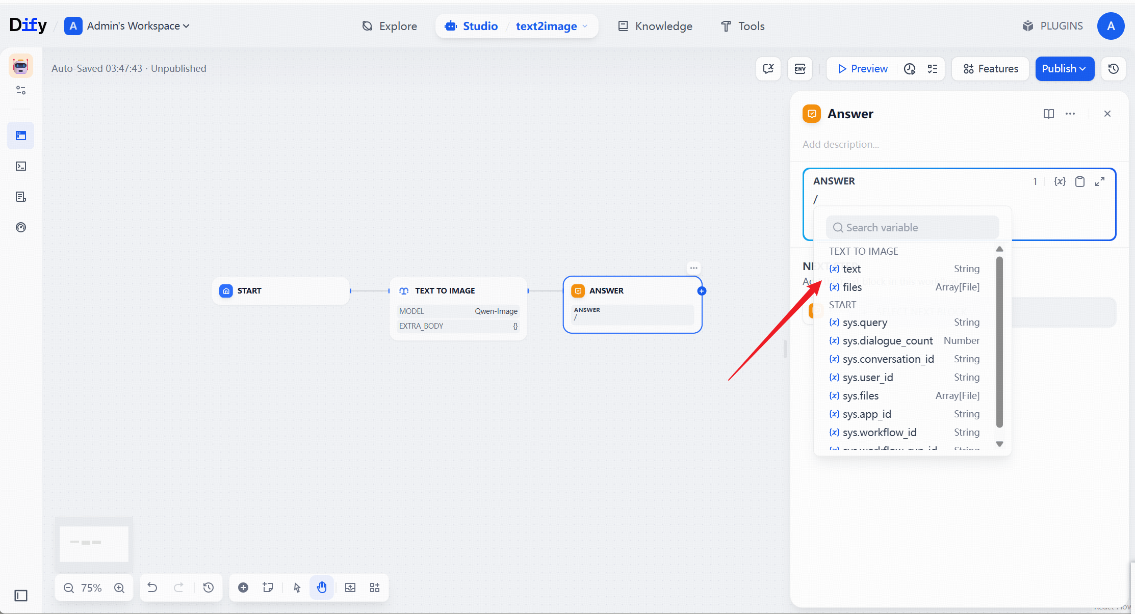Click the ENV environment variables icon
Image resolution: width=1135 pixels, height=614 pixels.
[799, 69]
